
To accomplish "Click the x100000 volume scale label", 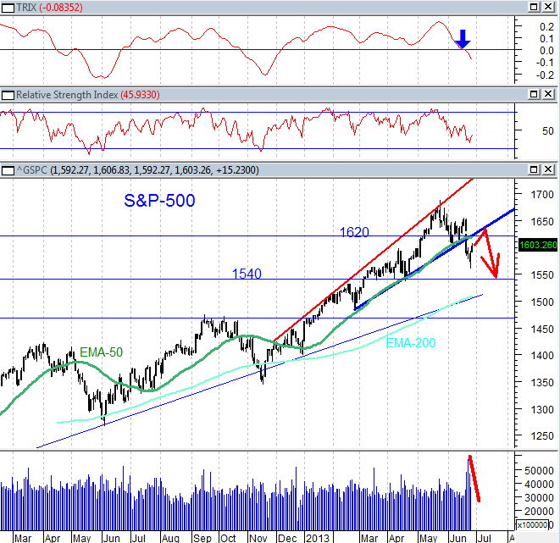I will 535,525.
